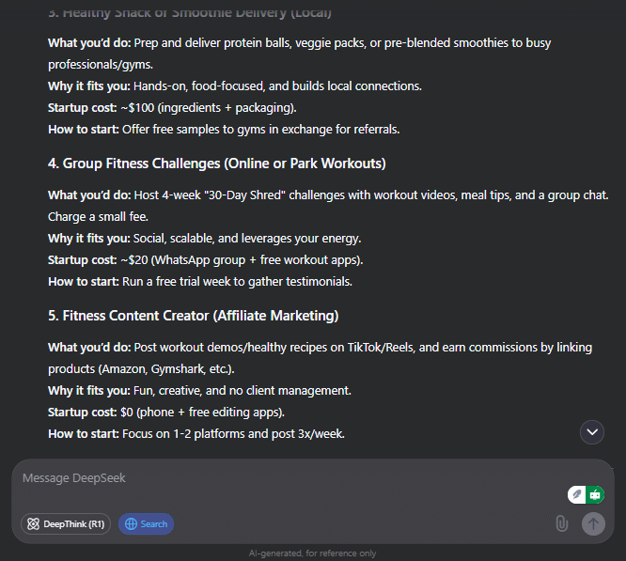Click the "5. Fitness Content Creator" heading
The image size is (626, 561).
click(194, 315)
